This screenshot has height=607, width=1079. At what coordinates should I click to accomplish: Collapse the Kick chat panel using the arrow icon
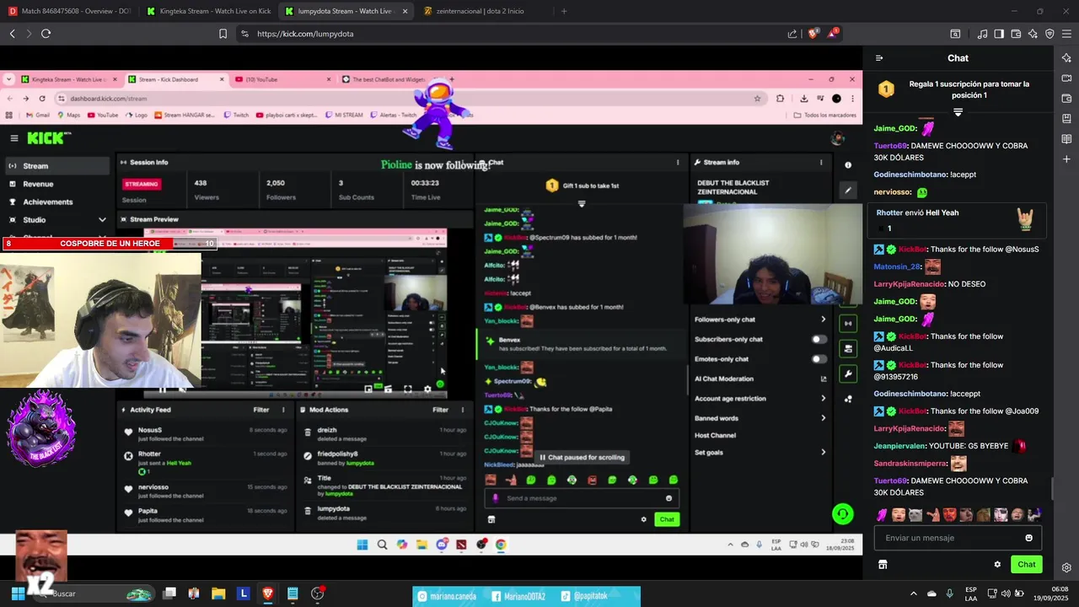click(x=879, y=58)
